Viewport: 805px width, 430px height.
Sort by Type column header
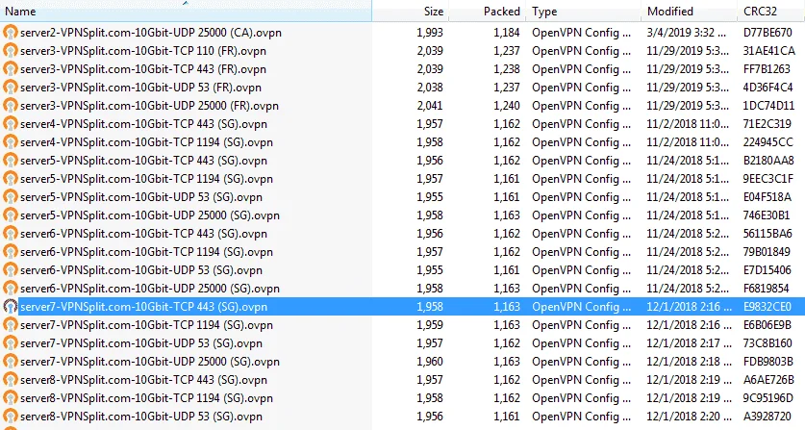pos(584,11)
